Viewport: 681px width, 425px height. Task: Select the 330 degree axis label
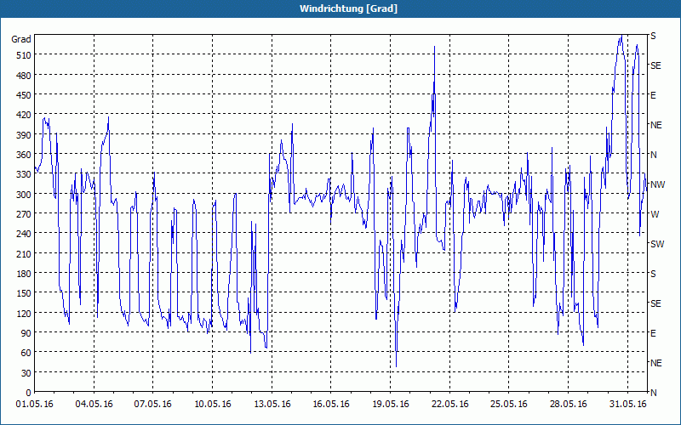click(x=22, y=174)
